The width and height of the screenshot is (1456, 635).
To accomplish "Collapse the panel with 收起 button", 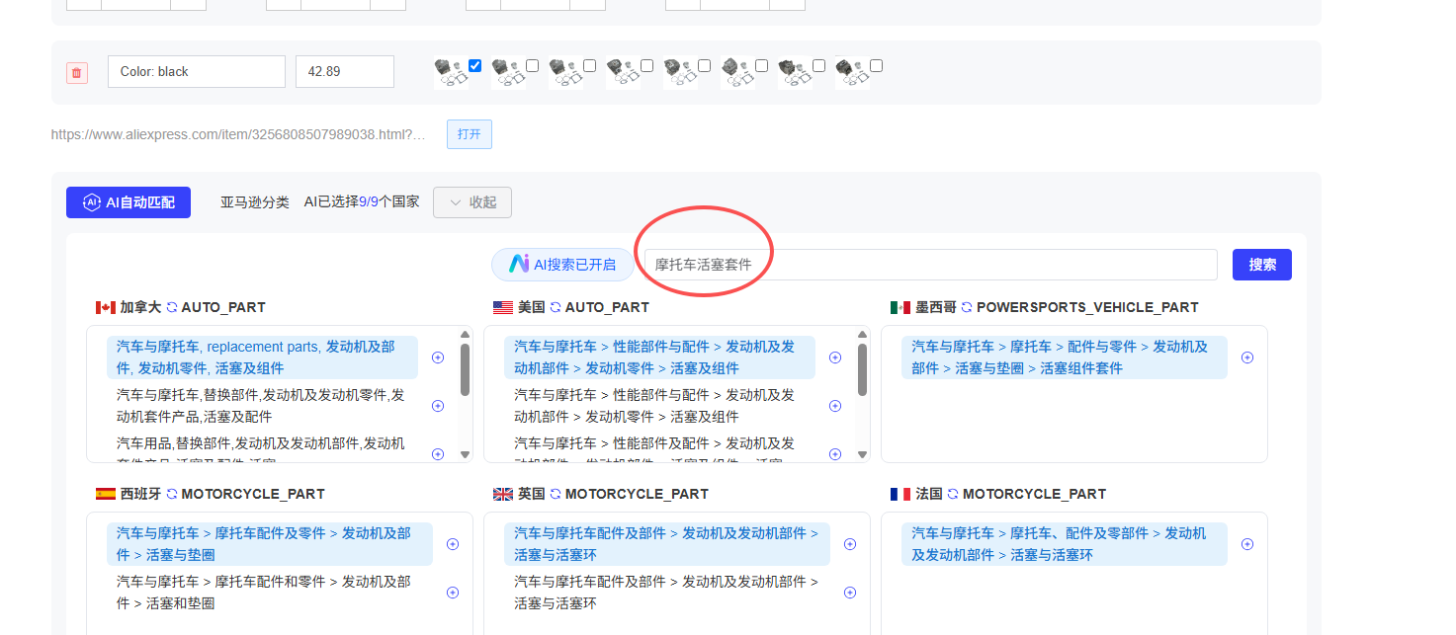I will coord(472,202).
